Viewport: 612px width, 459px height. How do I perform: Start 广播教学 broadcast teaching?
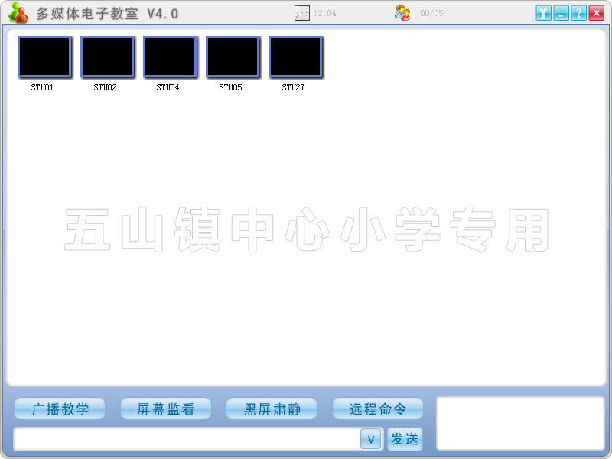click(60, 409)
